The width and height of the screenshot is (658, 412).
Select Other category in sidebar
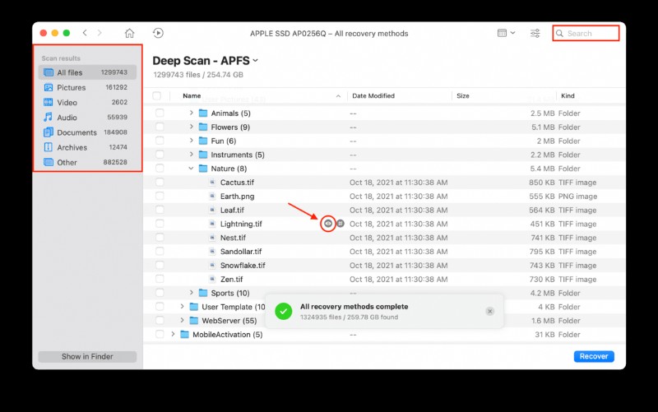point(87,162)
